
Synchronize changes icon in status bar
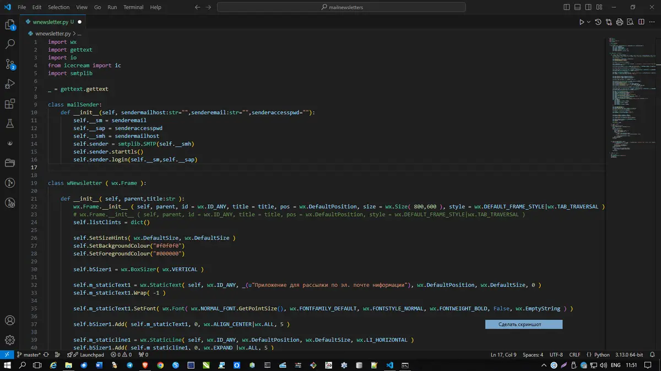pyautogui.click(x=46, y=355)
